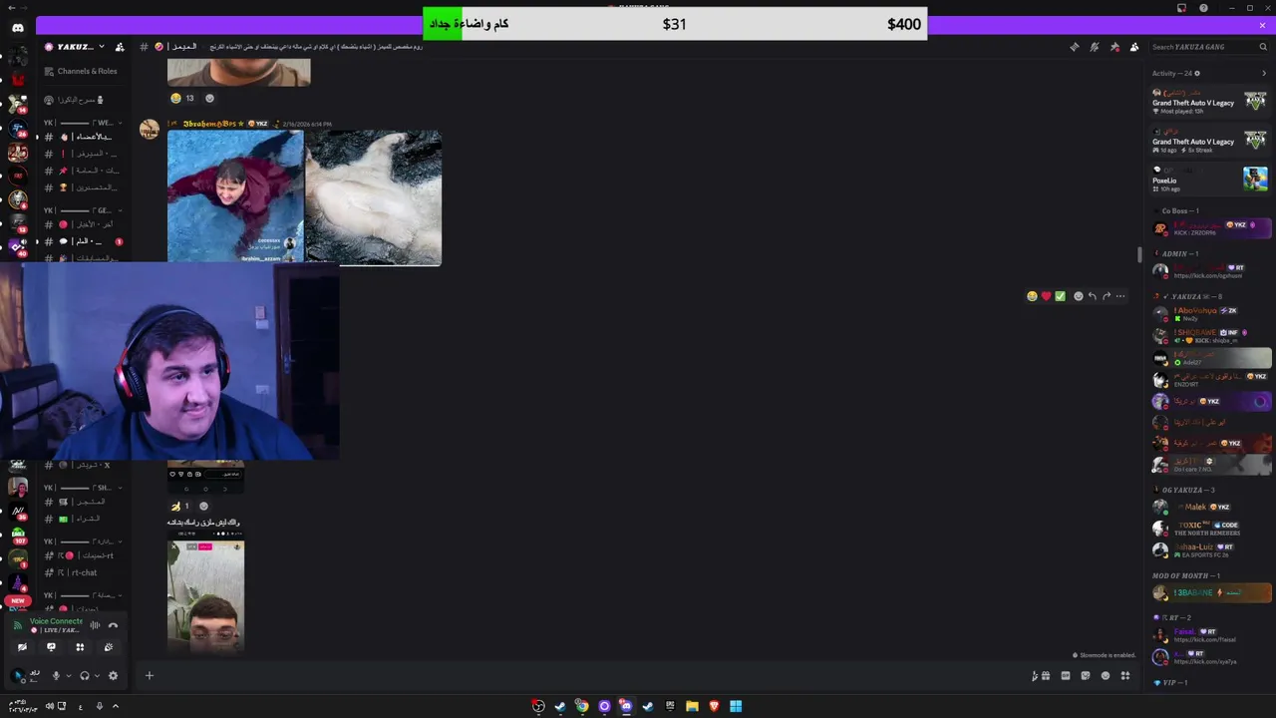
Task: Open Discord direct messages home icon
Action: coord(18,28)
